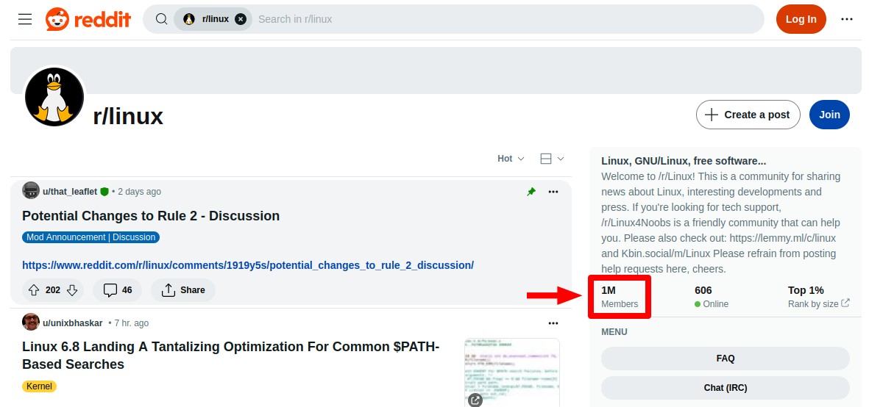Image resolution: width=869 pixels, height=407 pixels.
Task: Remove the r/linux search filter chip
Action: (240, 19)
